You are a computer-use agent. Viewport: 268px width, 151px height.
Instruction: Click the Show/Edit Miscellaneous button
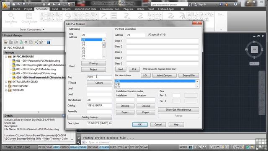click(x=178, y=109)
